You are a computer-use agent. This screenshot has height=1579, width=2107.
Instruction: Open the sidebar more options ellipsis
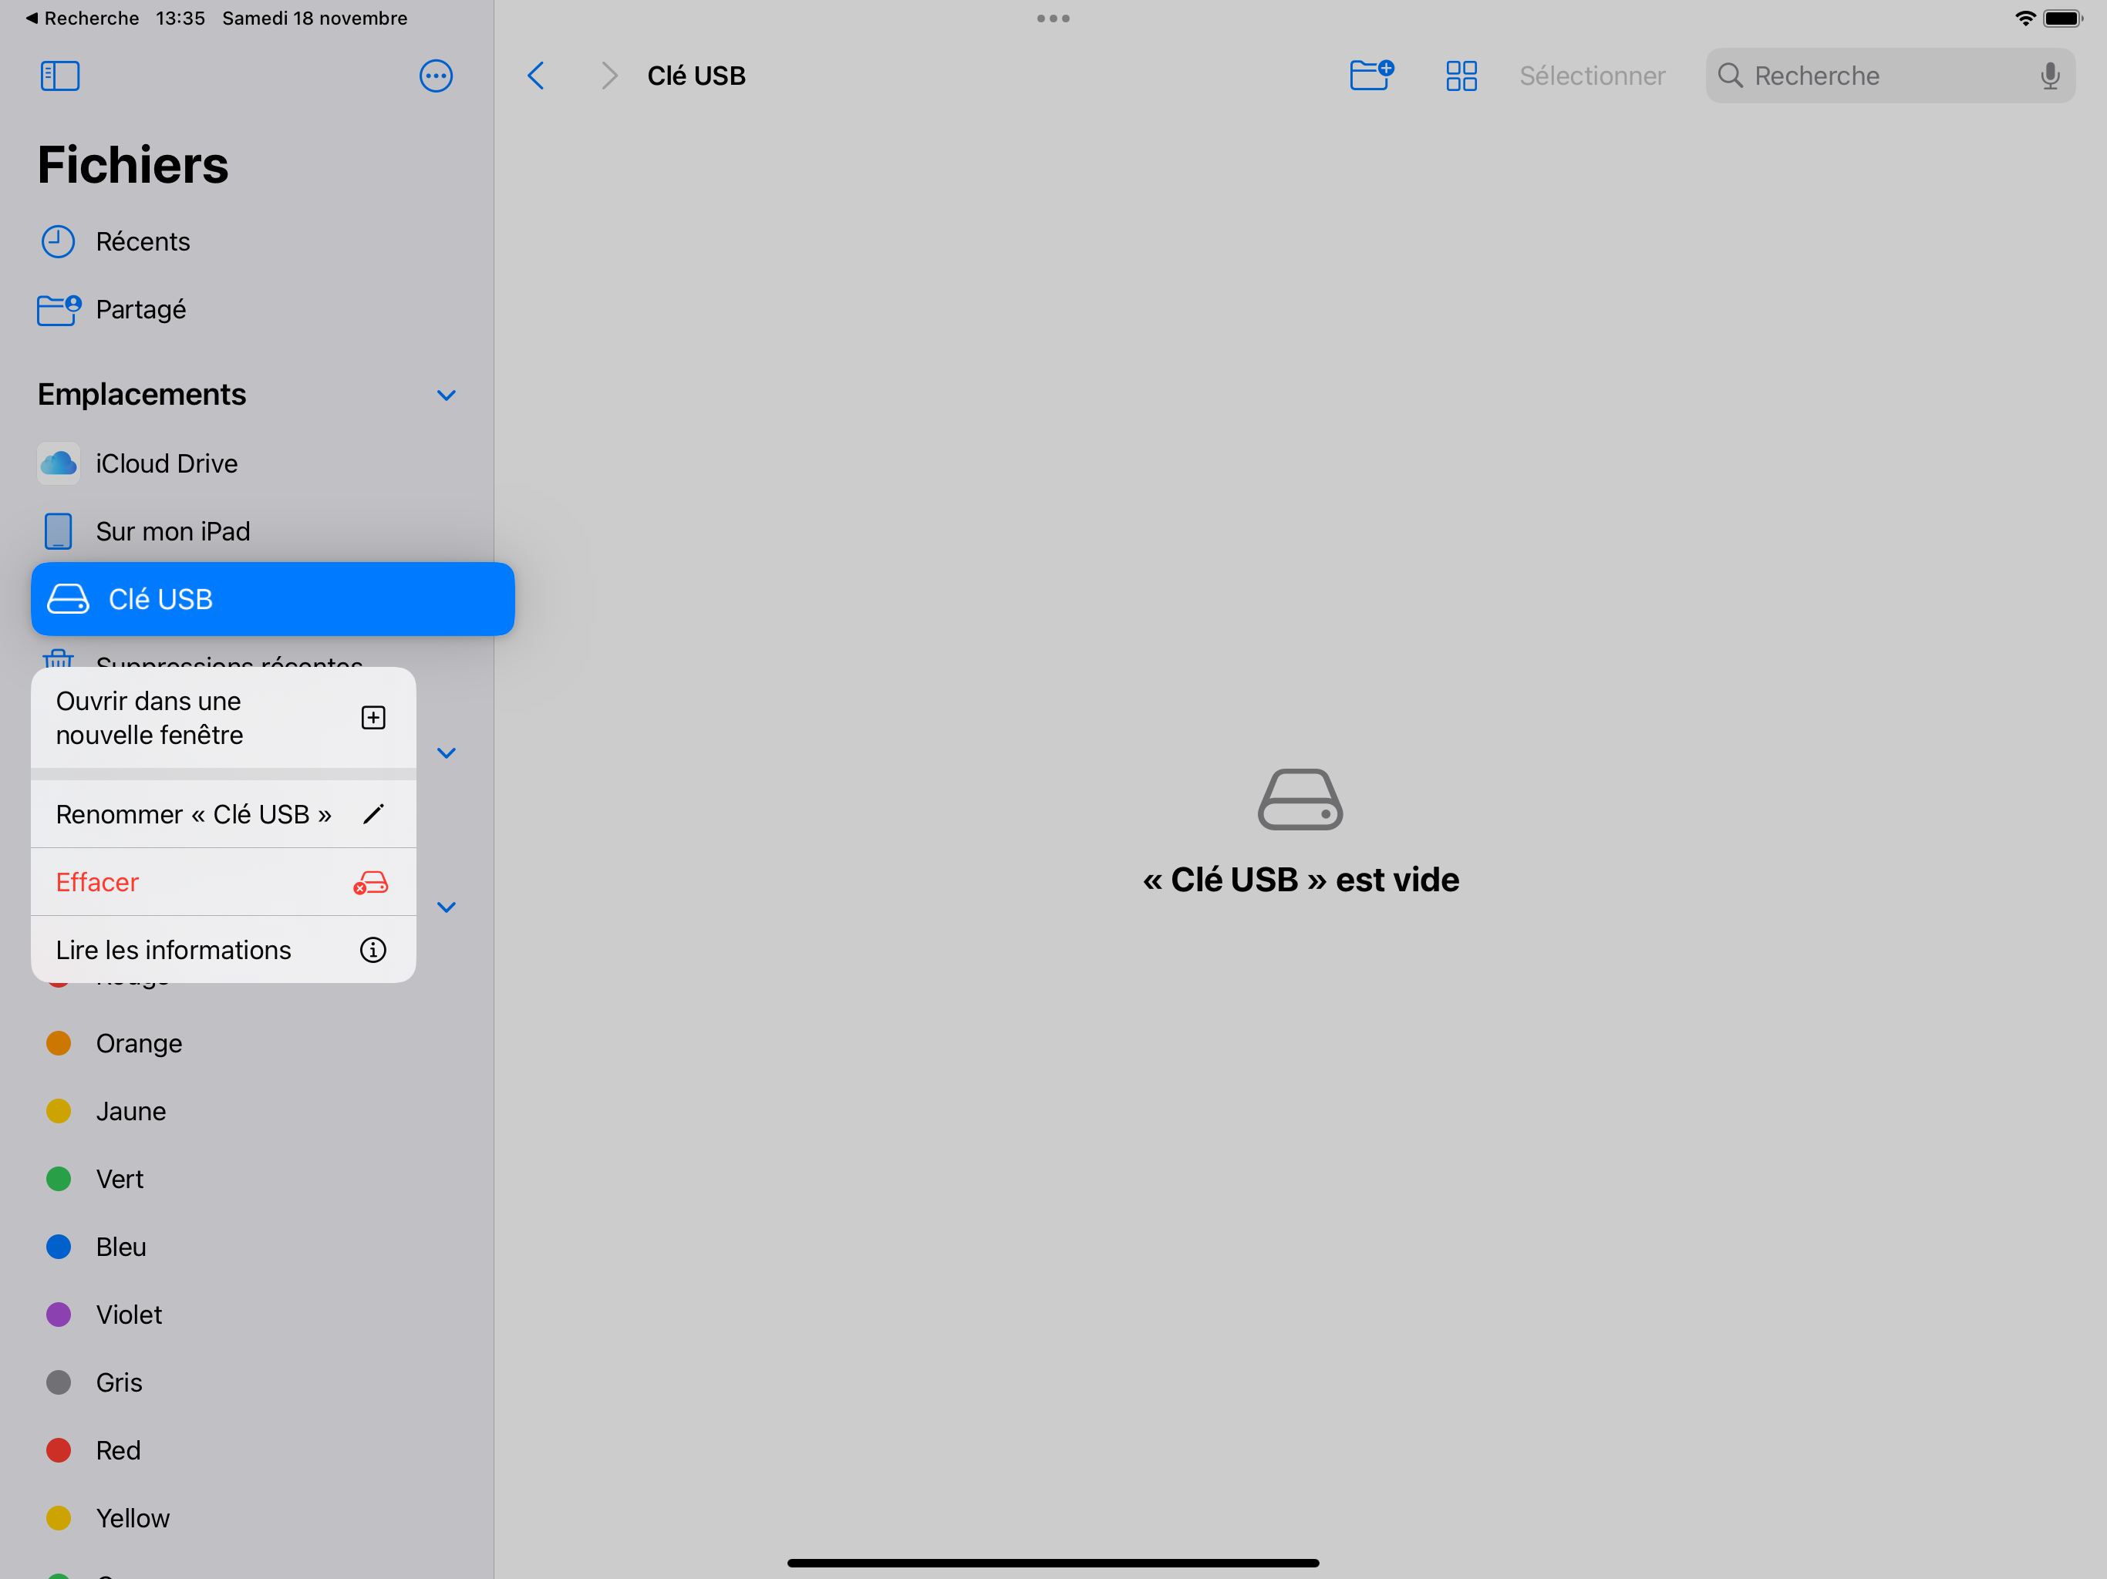[437, 76]
